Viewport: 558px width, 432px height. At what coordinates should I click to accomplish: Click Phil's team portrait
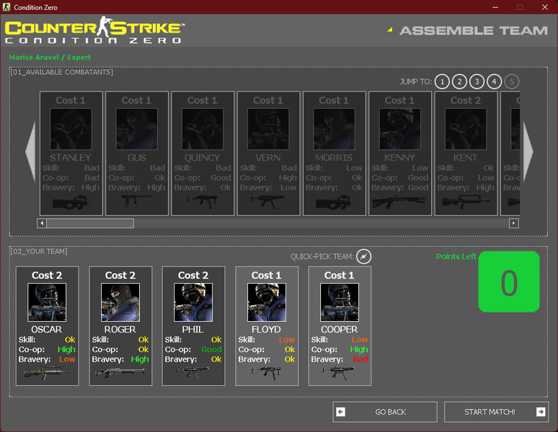click(193, 302)
